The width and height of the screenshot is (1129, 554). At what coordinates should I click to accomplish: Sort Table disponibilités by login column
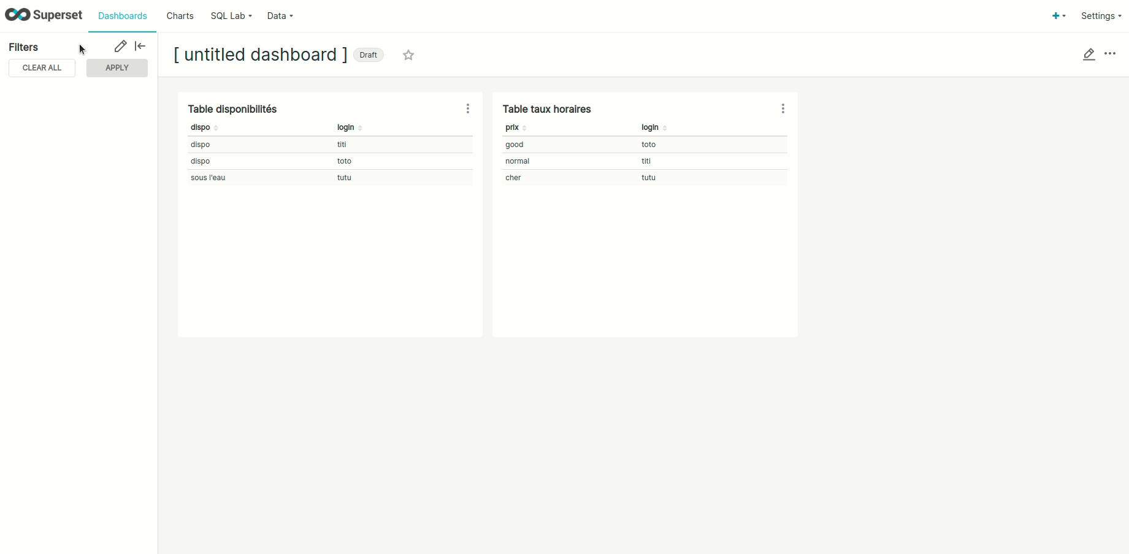click(350, 127)
